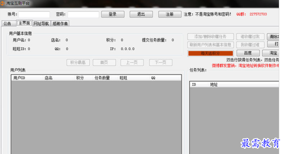Focus the 密码 password input field
Image resolution: width=283 pixels, height=154 pixels.
point(83,14)
